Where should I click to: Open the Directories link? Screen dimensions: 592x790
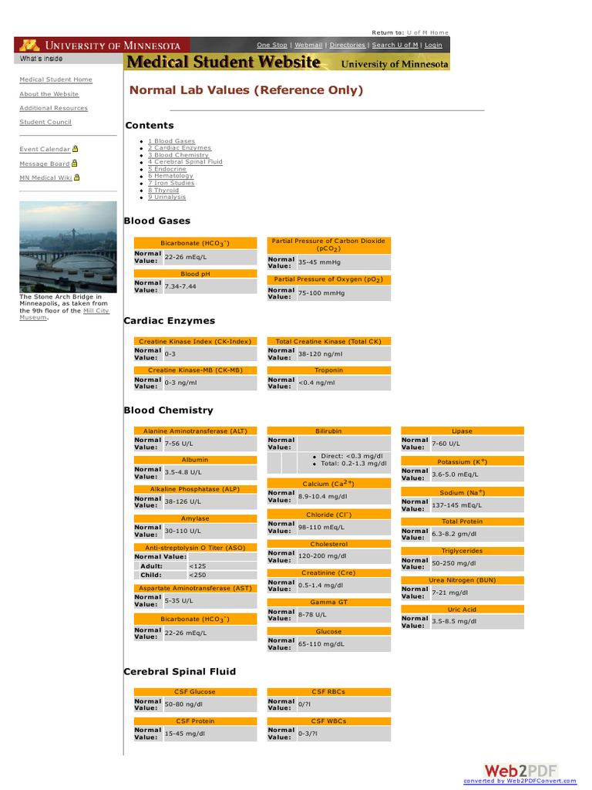[x=348, y=45]
